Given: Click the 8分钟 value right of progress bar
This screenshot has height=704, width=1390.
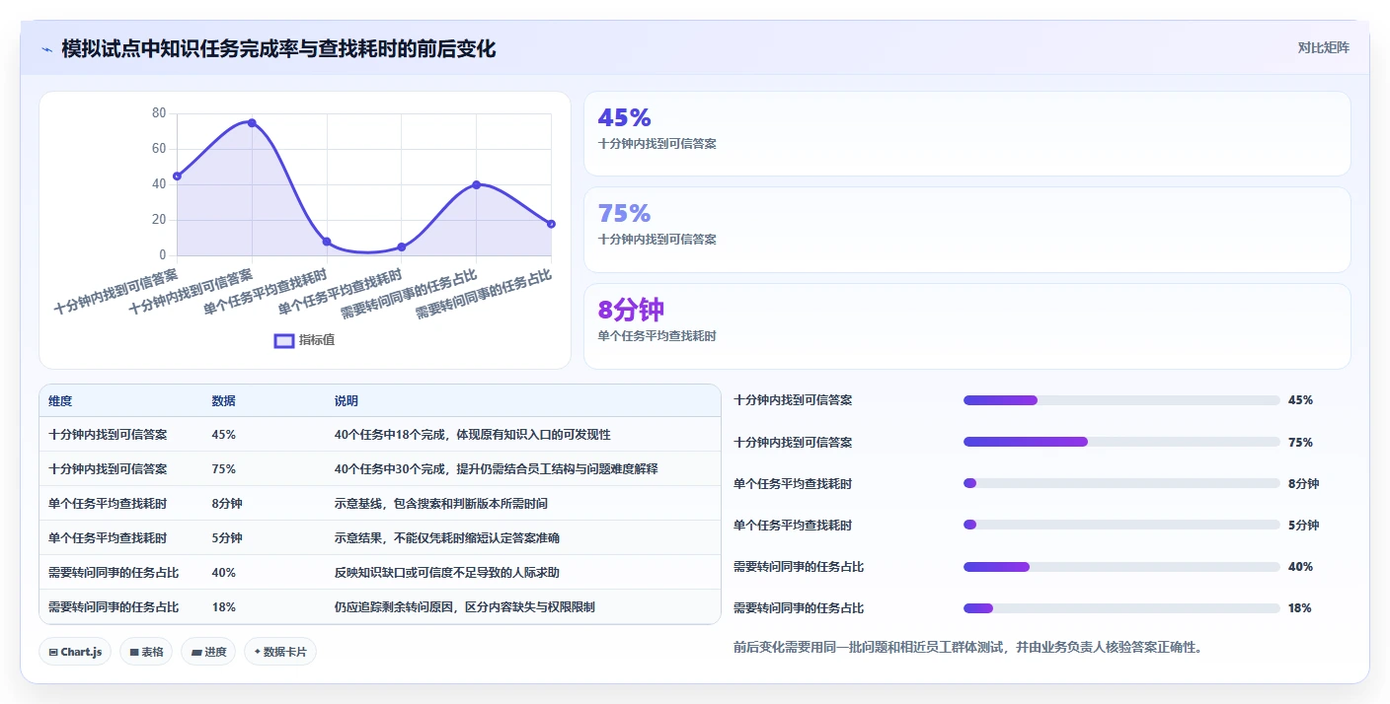Looking at the screenshot, I should pos(1303,484).
